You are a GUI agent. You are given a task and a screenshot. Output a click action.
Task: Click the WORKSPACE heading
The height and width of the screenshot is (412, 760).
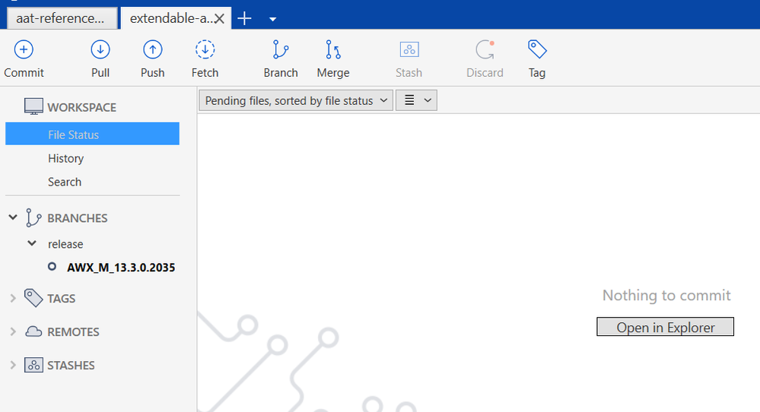point(81,107)
